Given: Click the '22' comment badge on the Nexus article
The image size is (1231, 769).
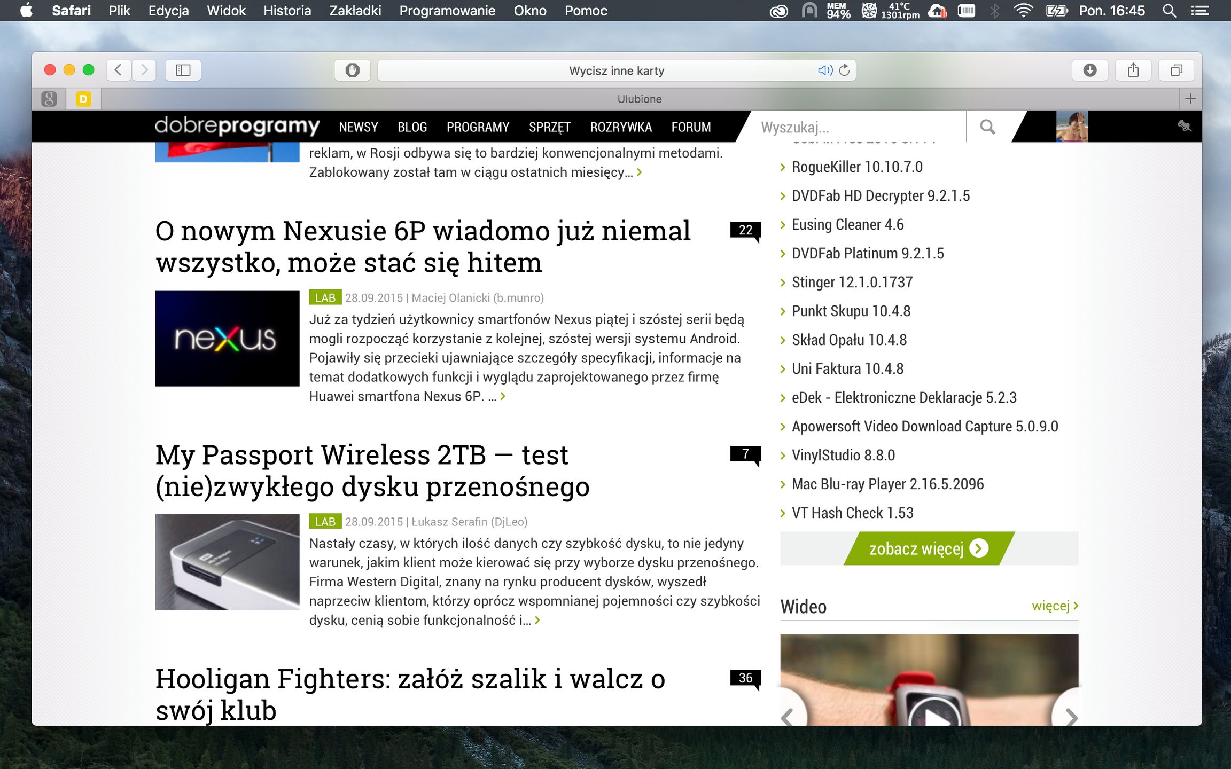Looking at the screenshot, I should 746,231.
